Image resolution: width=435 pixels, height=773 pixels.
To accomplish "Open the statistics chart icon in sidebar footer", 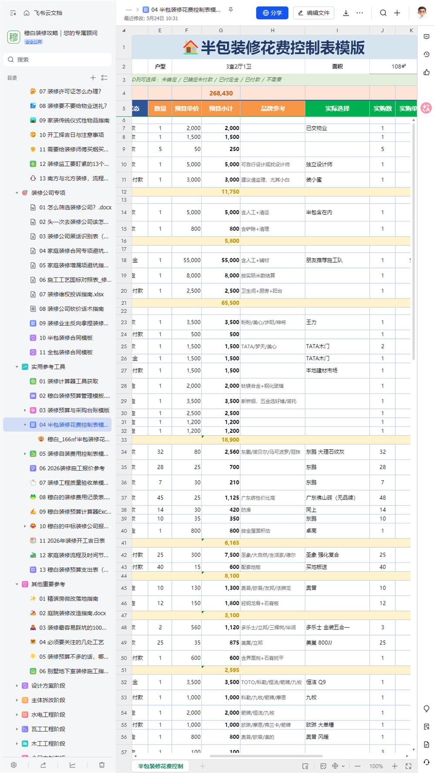I will click(72, 765).
